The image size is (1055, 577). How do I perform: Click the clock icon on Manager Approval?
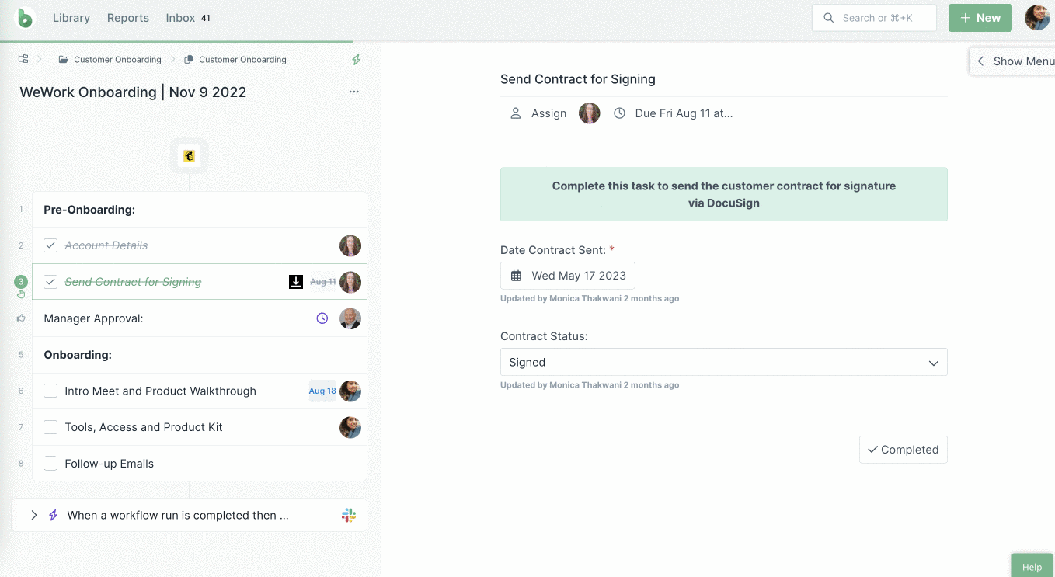coord(322,318)
